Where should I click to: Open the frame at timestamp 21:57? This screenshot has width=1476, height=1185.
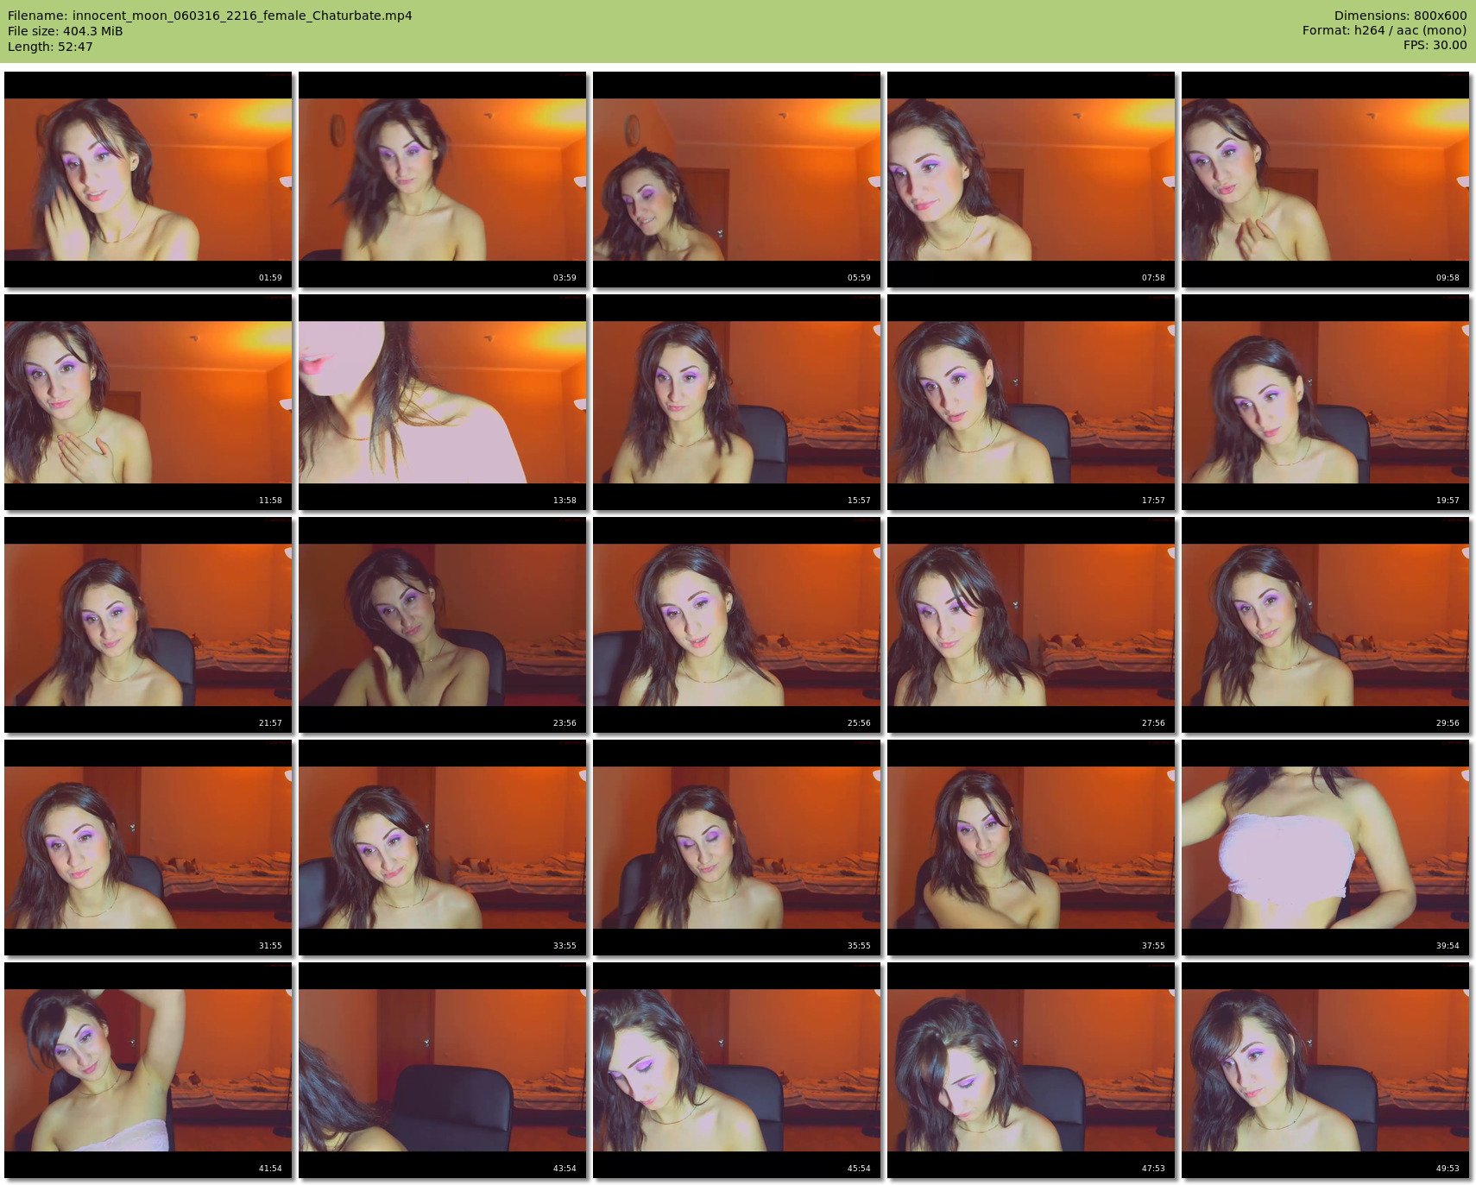148,625
